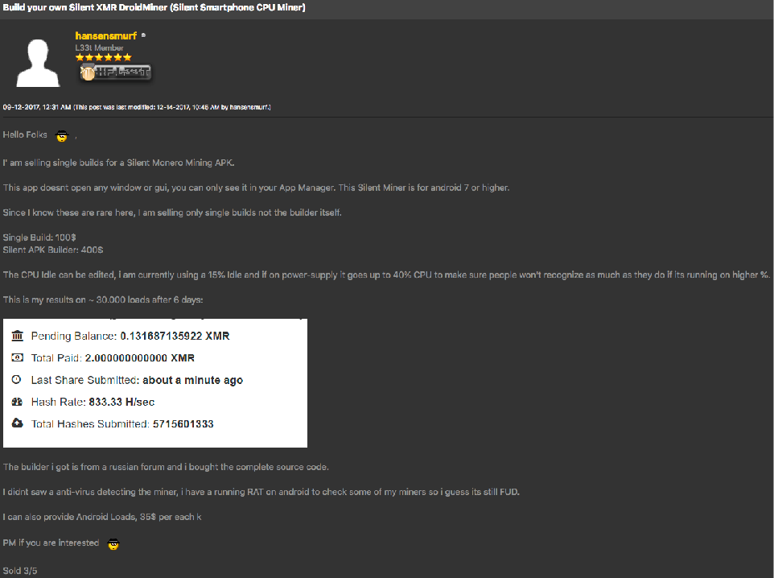Click the Silent XMR DroidMiner thread title
Screen dimensions: 774x578
click(154, 8)
